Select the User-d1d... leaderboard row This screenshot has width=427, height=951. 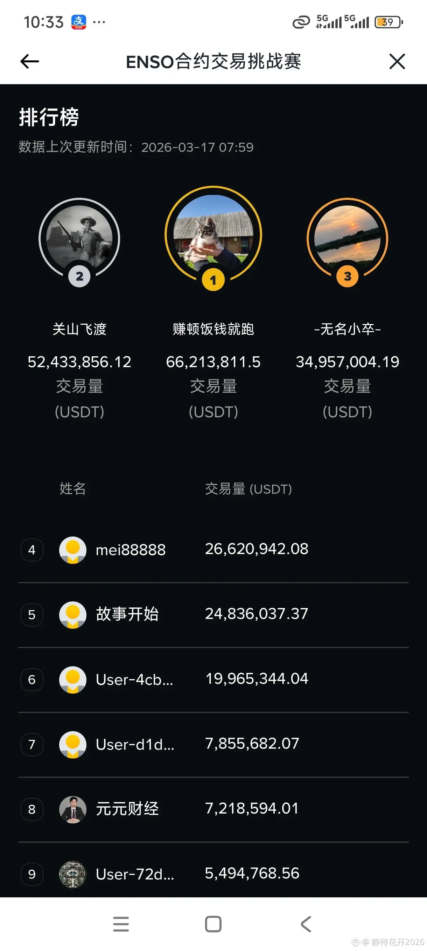click(x=213, y=744)
